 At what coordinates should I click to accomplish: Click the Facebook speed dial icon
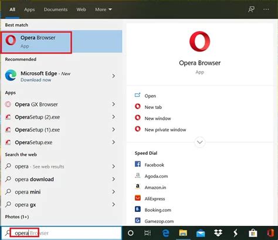138,164
